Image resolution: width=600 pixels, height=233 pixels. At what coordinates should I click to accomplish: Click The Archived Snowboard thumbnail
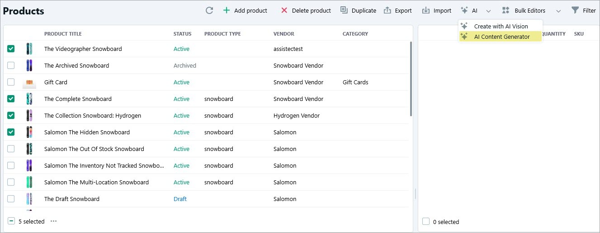pos(29,65)
